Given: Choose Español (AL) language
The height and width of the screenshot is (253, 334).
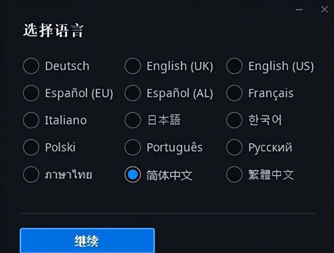Looking at the screenshot, I should pos(133,93).
